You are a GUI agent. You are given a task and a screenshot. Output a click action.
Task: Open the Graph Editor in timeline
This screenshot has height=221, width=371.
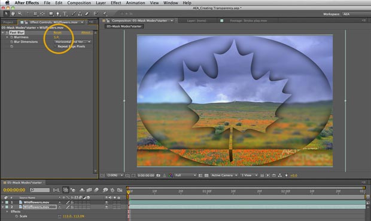pyautogui.click(x=120, y=190)
